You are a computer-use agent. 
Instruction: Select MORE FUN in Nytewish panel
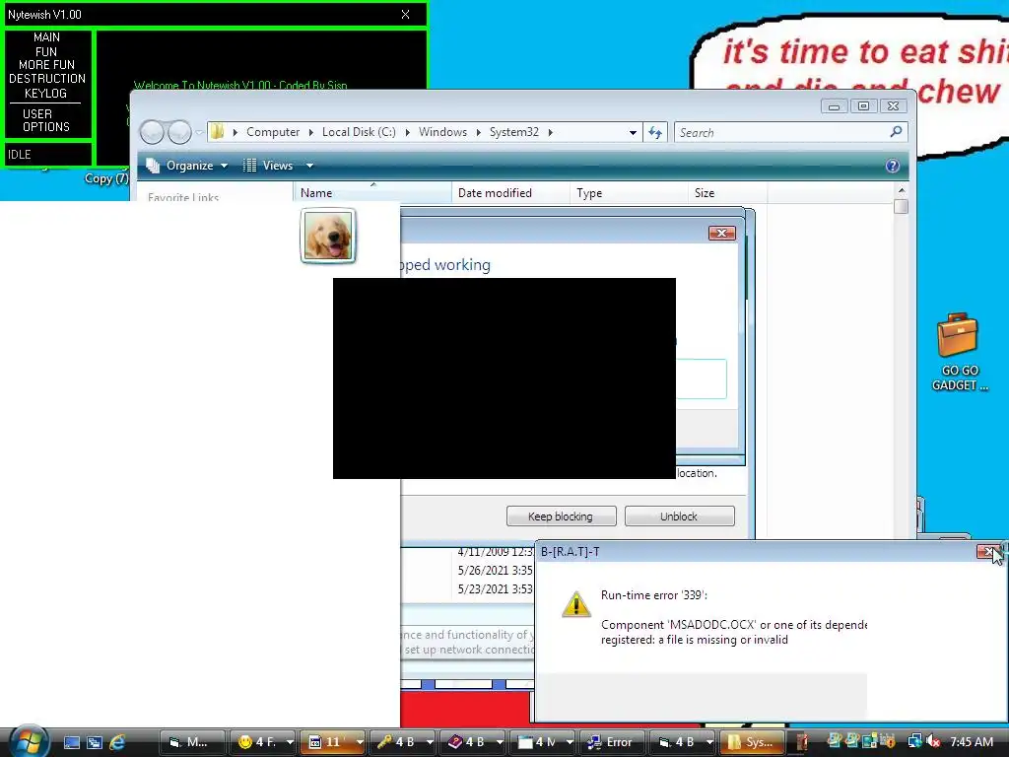[46, 65]
